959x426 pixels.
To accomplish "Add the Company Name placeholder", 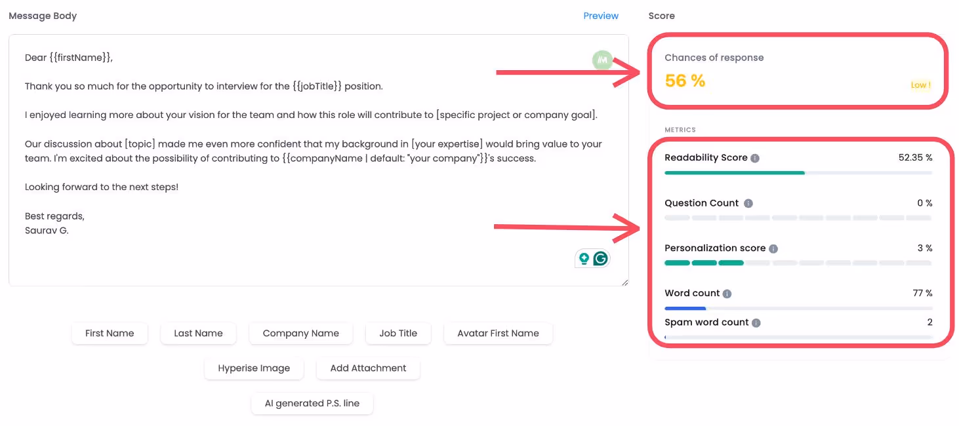I will [300, 333].
